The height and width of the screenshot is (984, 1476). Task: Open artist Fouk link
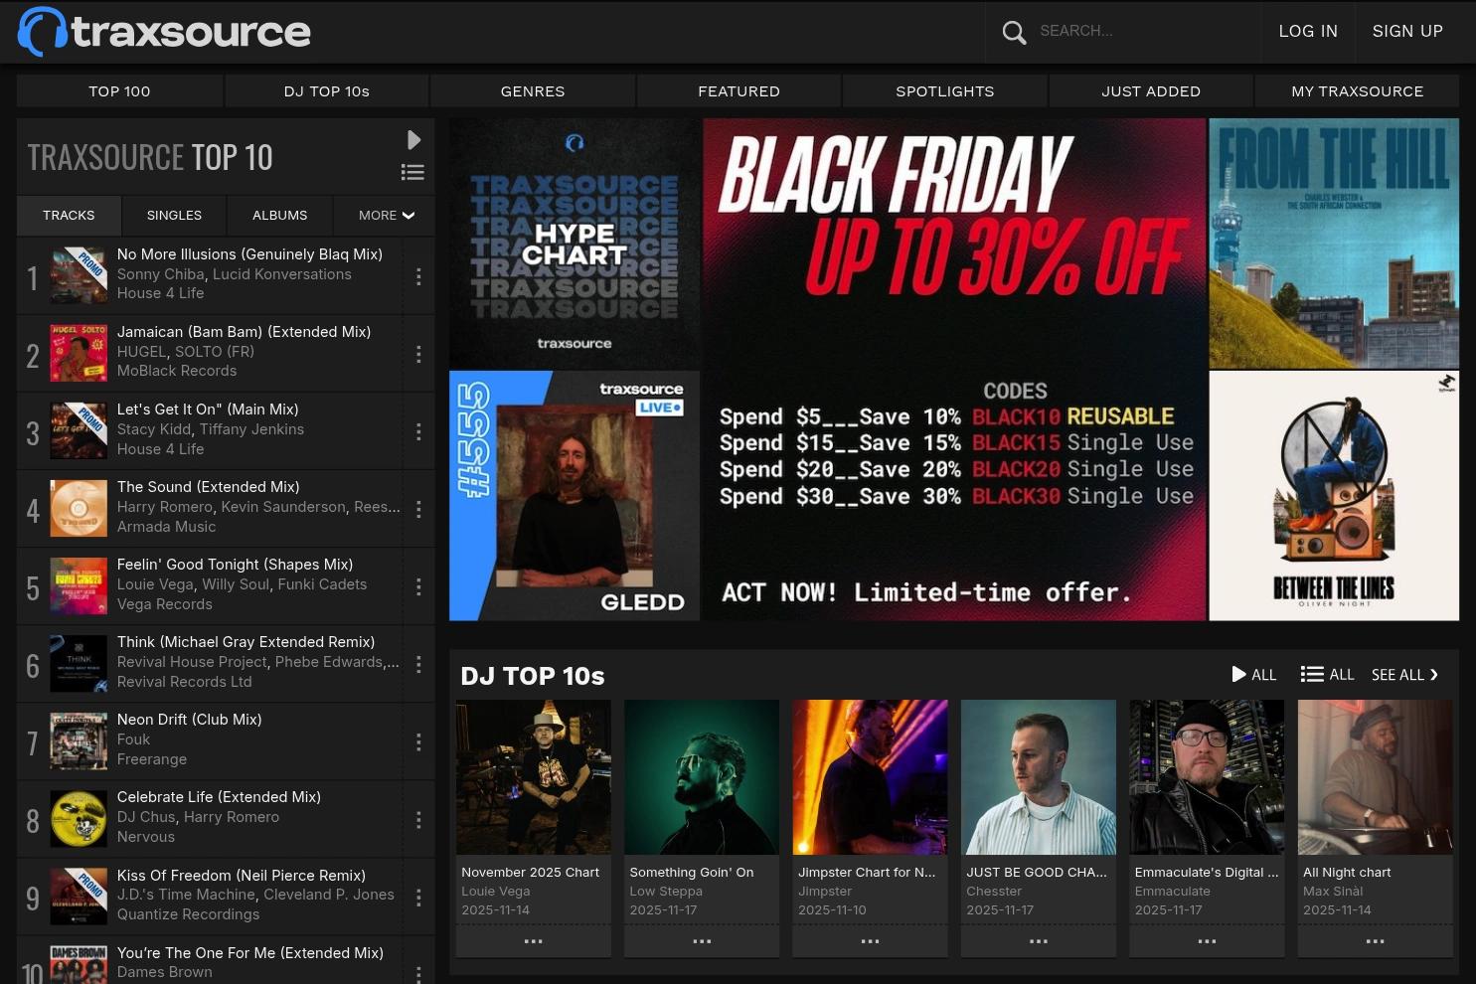click(133, 739)
